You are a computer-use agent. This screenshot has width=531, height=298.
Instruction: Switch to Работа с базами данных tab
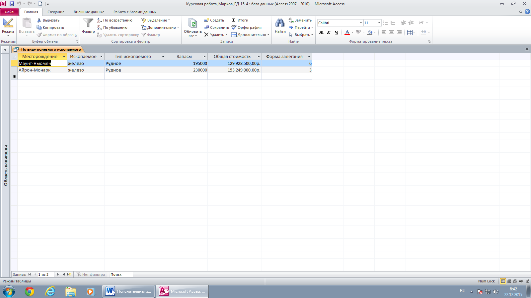pyautogui.click(x=135, y=12)
